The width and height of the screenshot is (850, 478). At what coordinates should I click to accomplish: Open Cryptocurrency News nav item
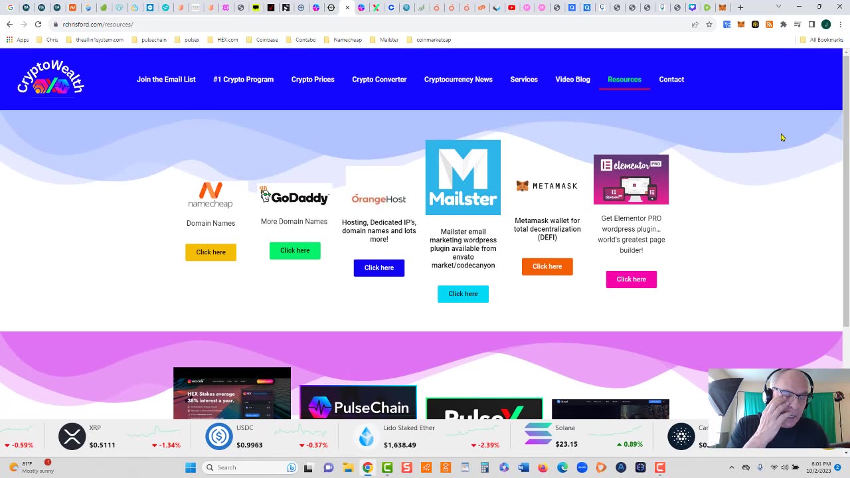pyautogui.click(x=458, y=79)
